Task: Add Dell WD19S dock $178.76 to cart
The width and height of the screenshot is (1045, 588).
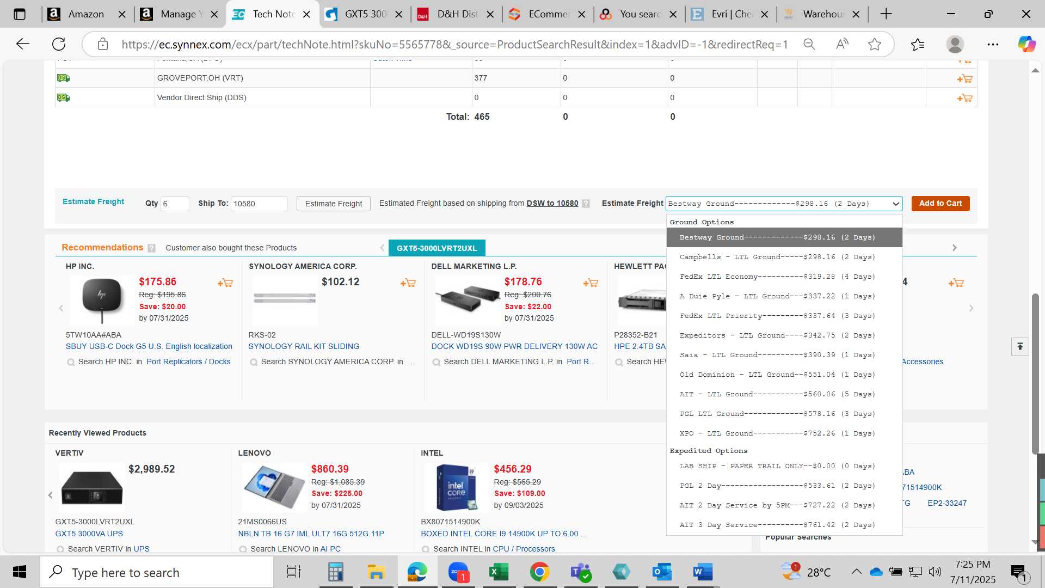Action: pos(591,283)
